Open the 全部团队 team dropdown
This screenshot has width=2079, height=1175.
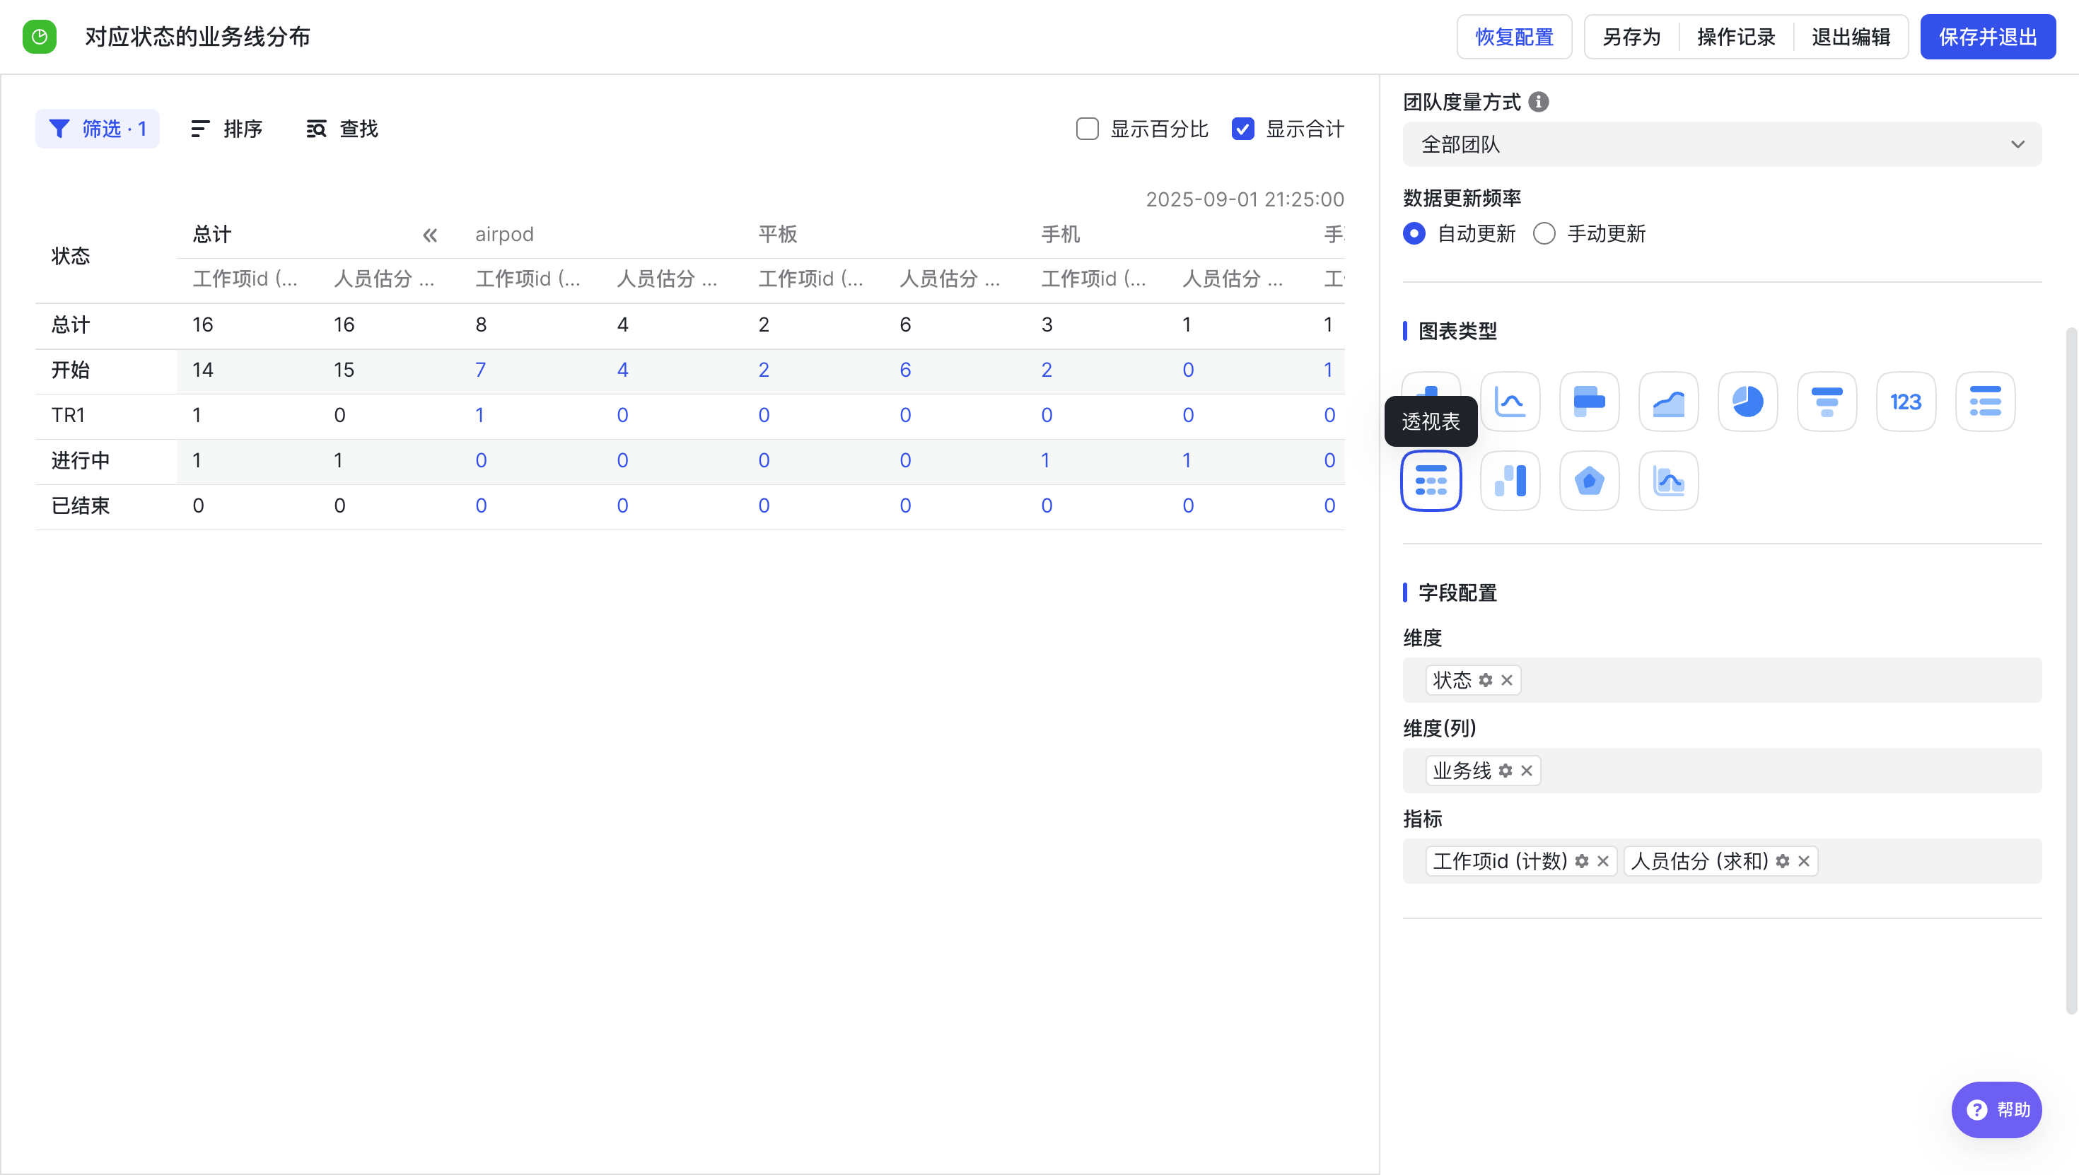pos(1723,144)
